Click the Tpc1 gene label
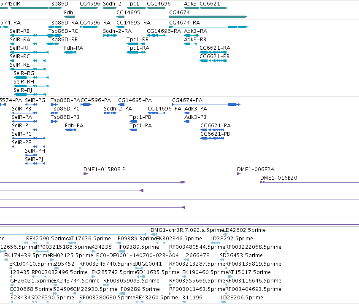This screenshot has height=304, width=359. point(133,4)
